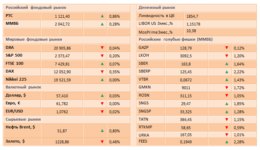Click the red arrow in the TATN row
Image resolution: width=260 pixels, height=150 pixels.
226,119
